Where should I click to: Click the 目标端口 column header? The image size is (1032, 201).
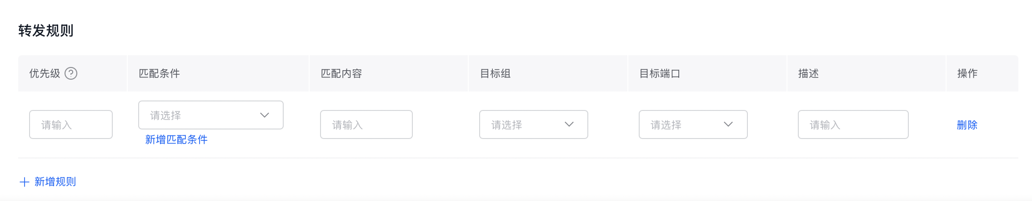tap(659, 73)
